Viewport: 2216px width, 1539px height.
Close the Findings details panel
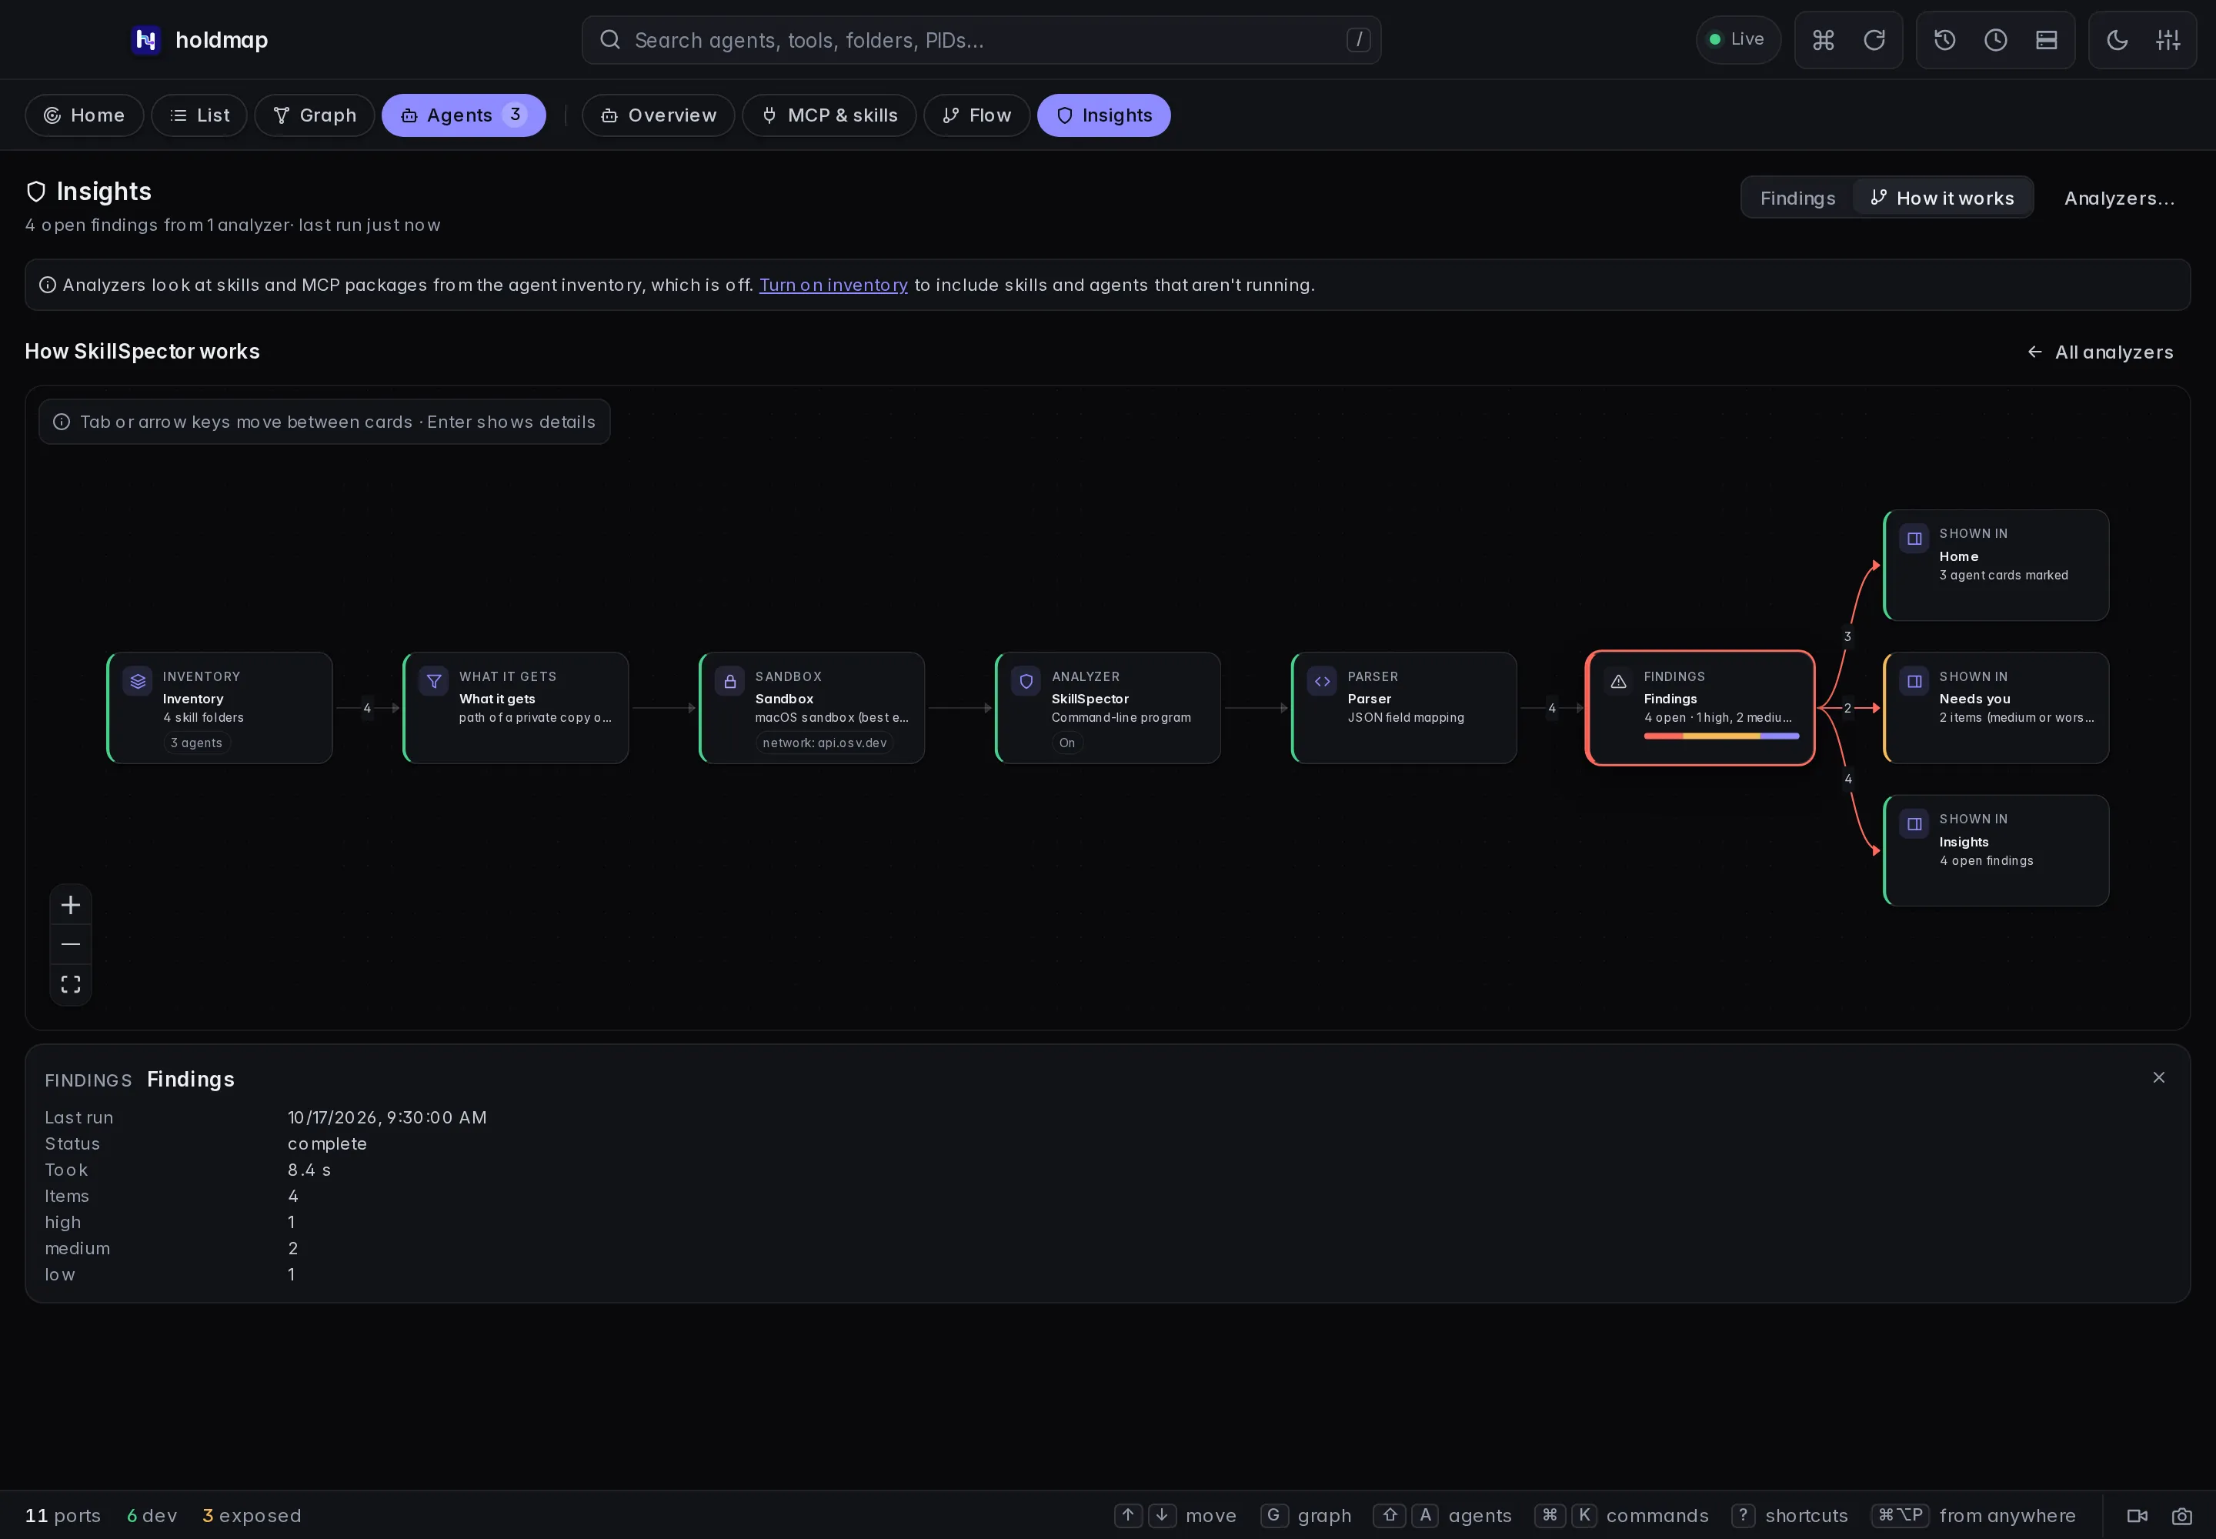[2159, 1077]
